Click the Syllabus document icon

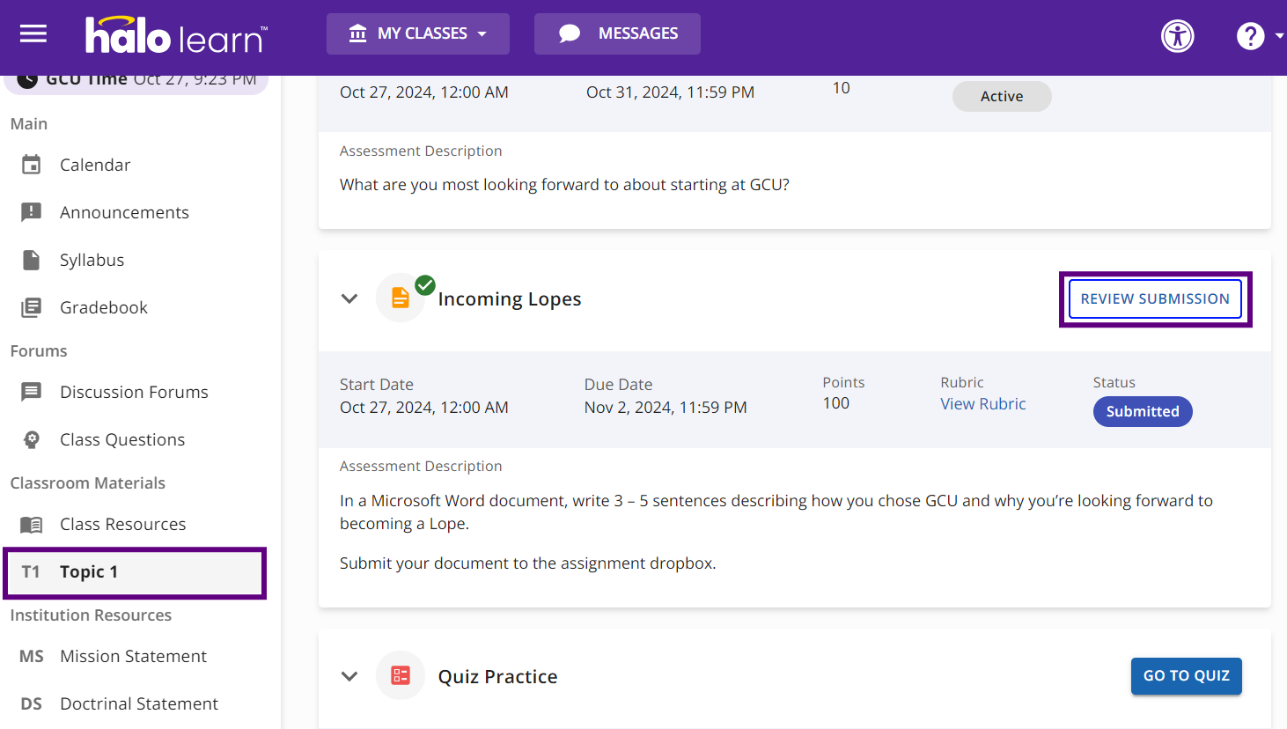click(x=32, y=260)
